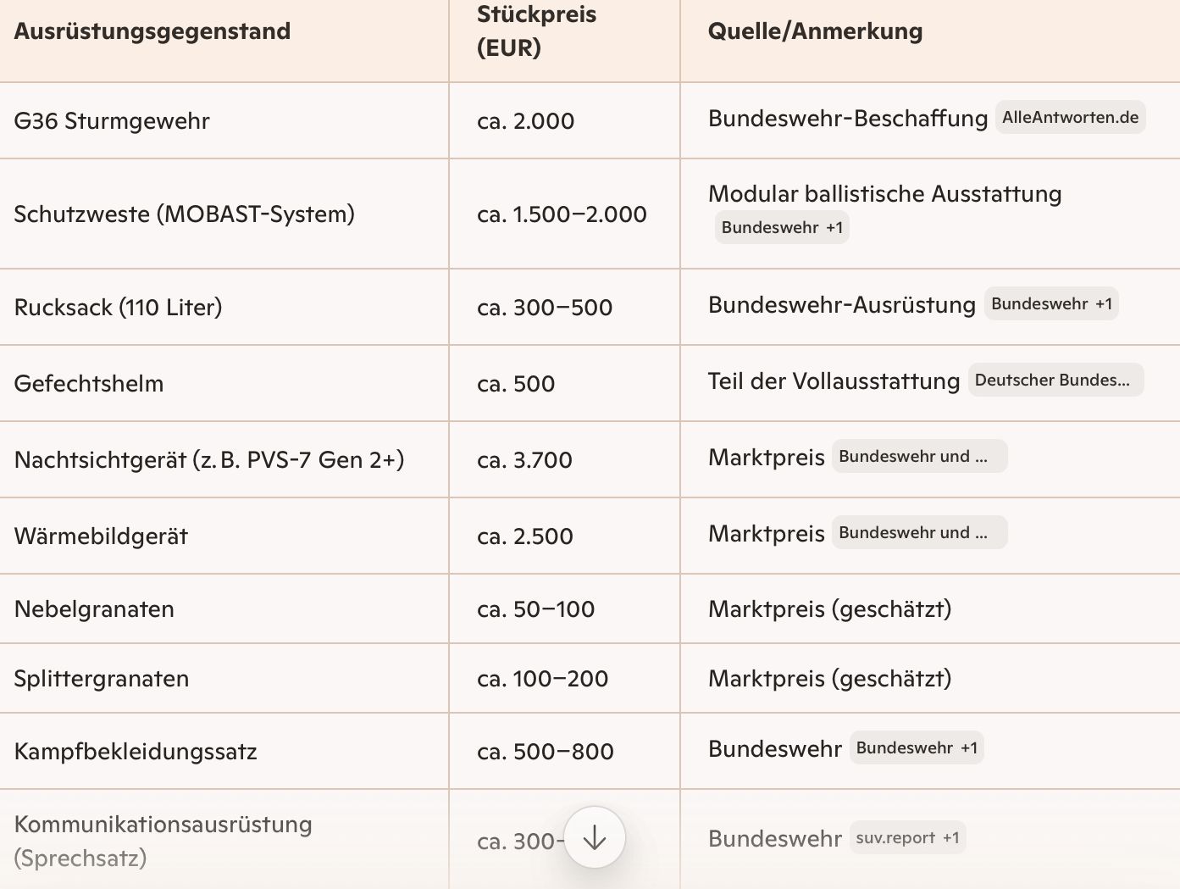1180x889 pixels.
Task: Click source chip in Wärmebildgerät row
Action: (x=919, y=533)
